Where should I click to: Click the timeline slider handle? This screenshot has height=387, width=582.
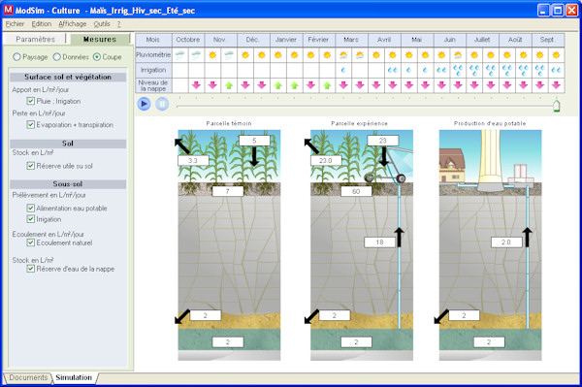click(x=556, y=106)
